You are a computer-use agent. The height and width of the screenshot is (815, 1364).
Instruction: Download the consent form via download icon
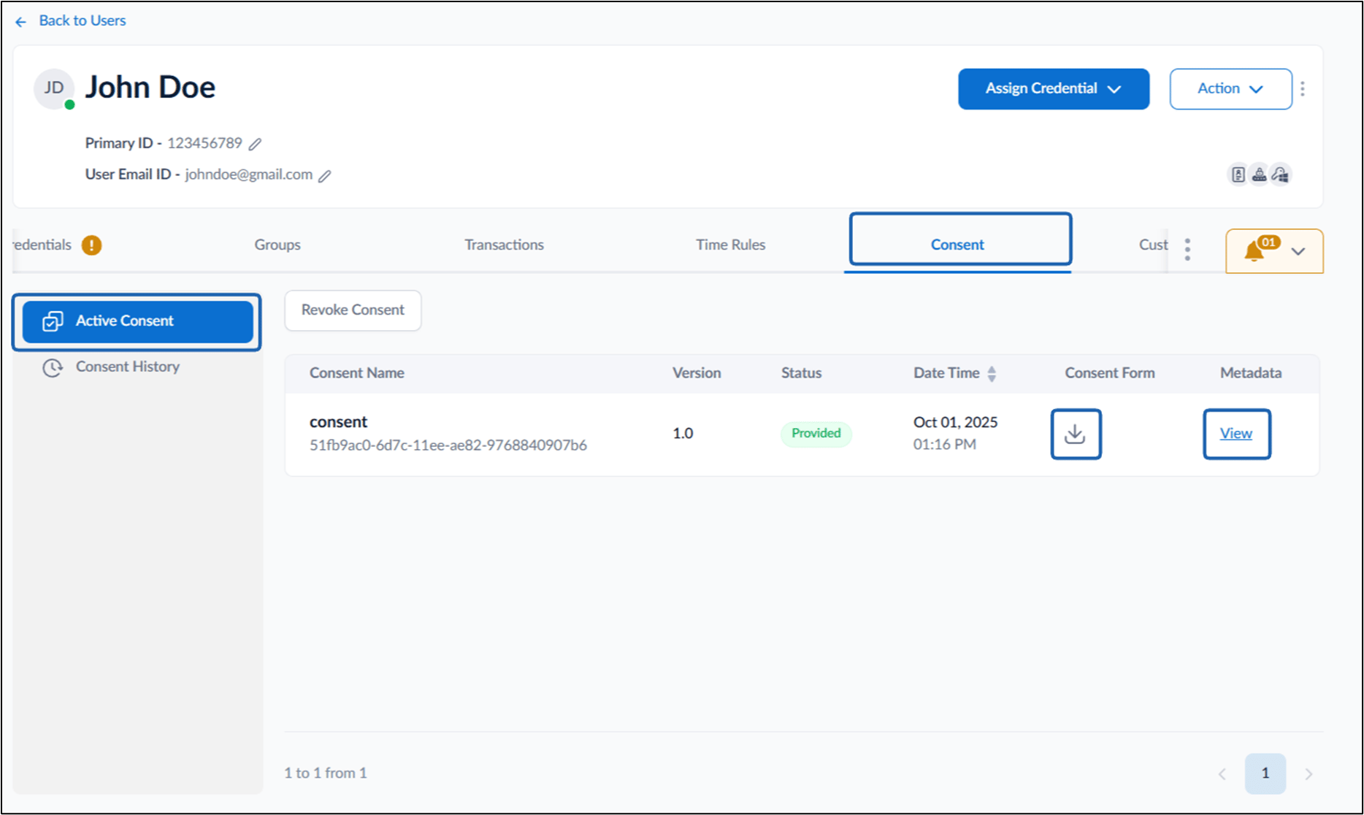pyautogui.click(x=1076, y=434)
